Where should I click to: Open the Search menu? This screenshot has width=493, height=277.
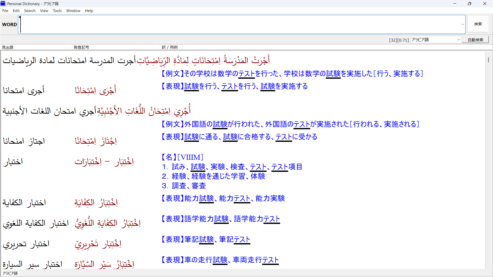(30, 11)
